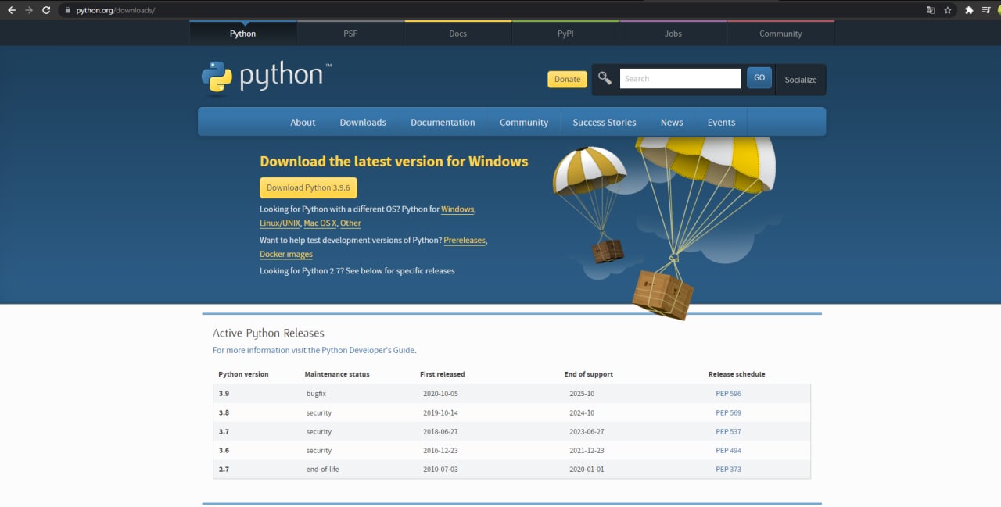
Task: Open PEP 569 release schedule
Action: [728, 412]
